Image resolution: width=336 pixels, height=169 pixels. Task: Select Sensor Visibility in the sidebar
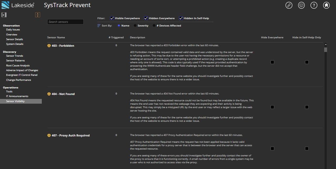point(21,101)
